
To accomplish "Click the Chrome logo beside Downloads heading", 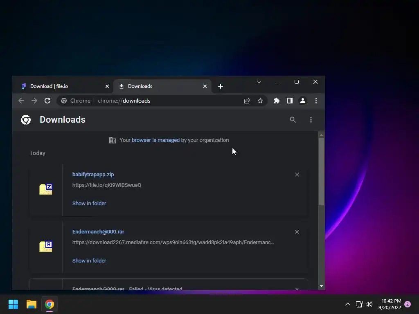I will tap(26, 120).
